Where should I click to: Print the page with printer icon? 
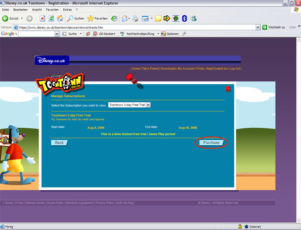[135, 19]
